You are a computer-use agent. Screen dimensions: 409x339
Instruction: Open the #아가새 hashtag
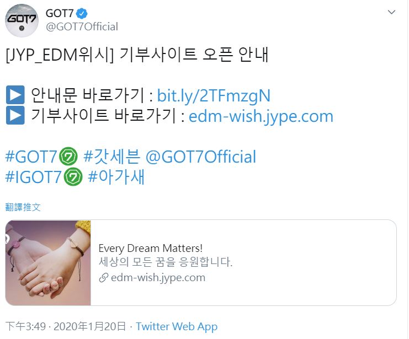(x=116, y=177)
